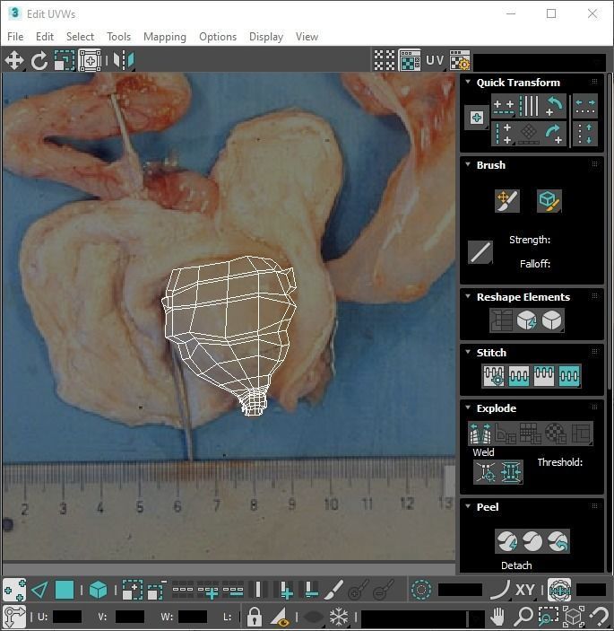Open the texture map dropdown field
This screenshot has width=614, height=631.
[540, 62]
